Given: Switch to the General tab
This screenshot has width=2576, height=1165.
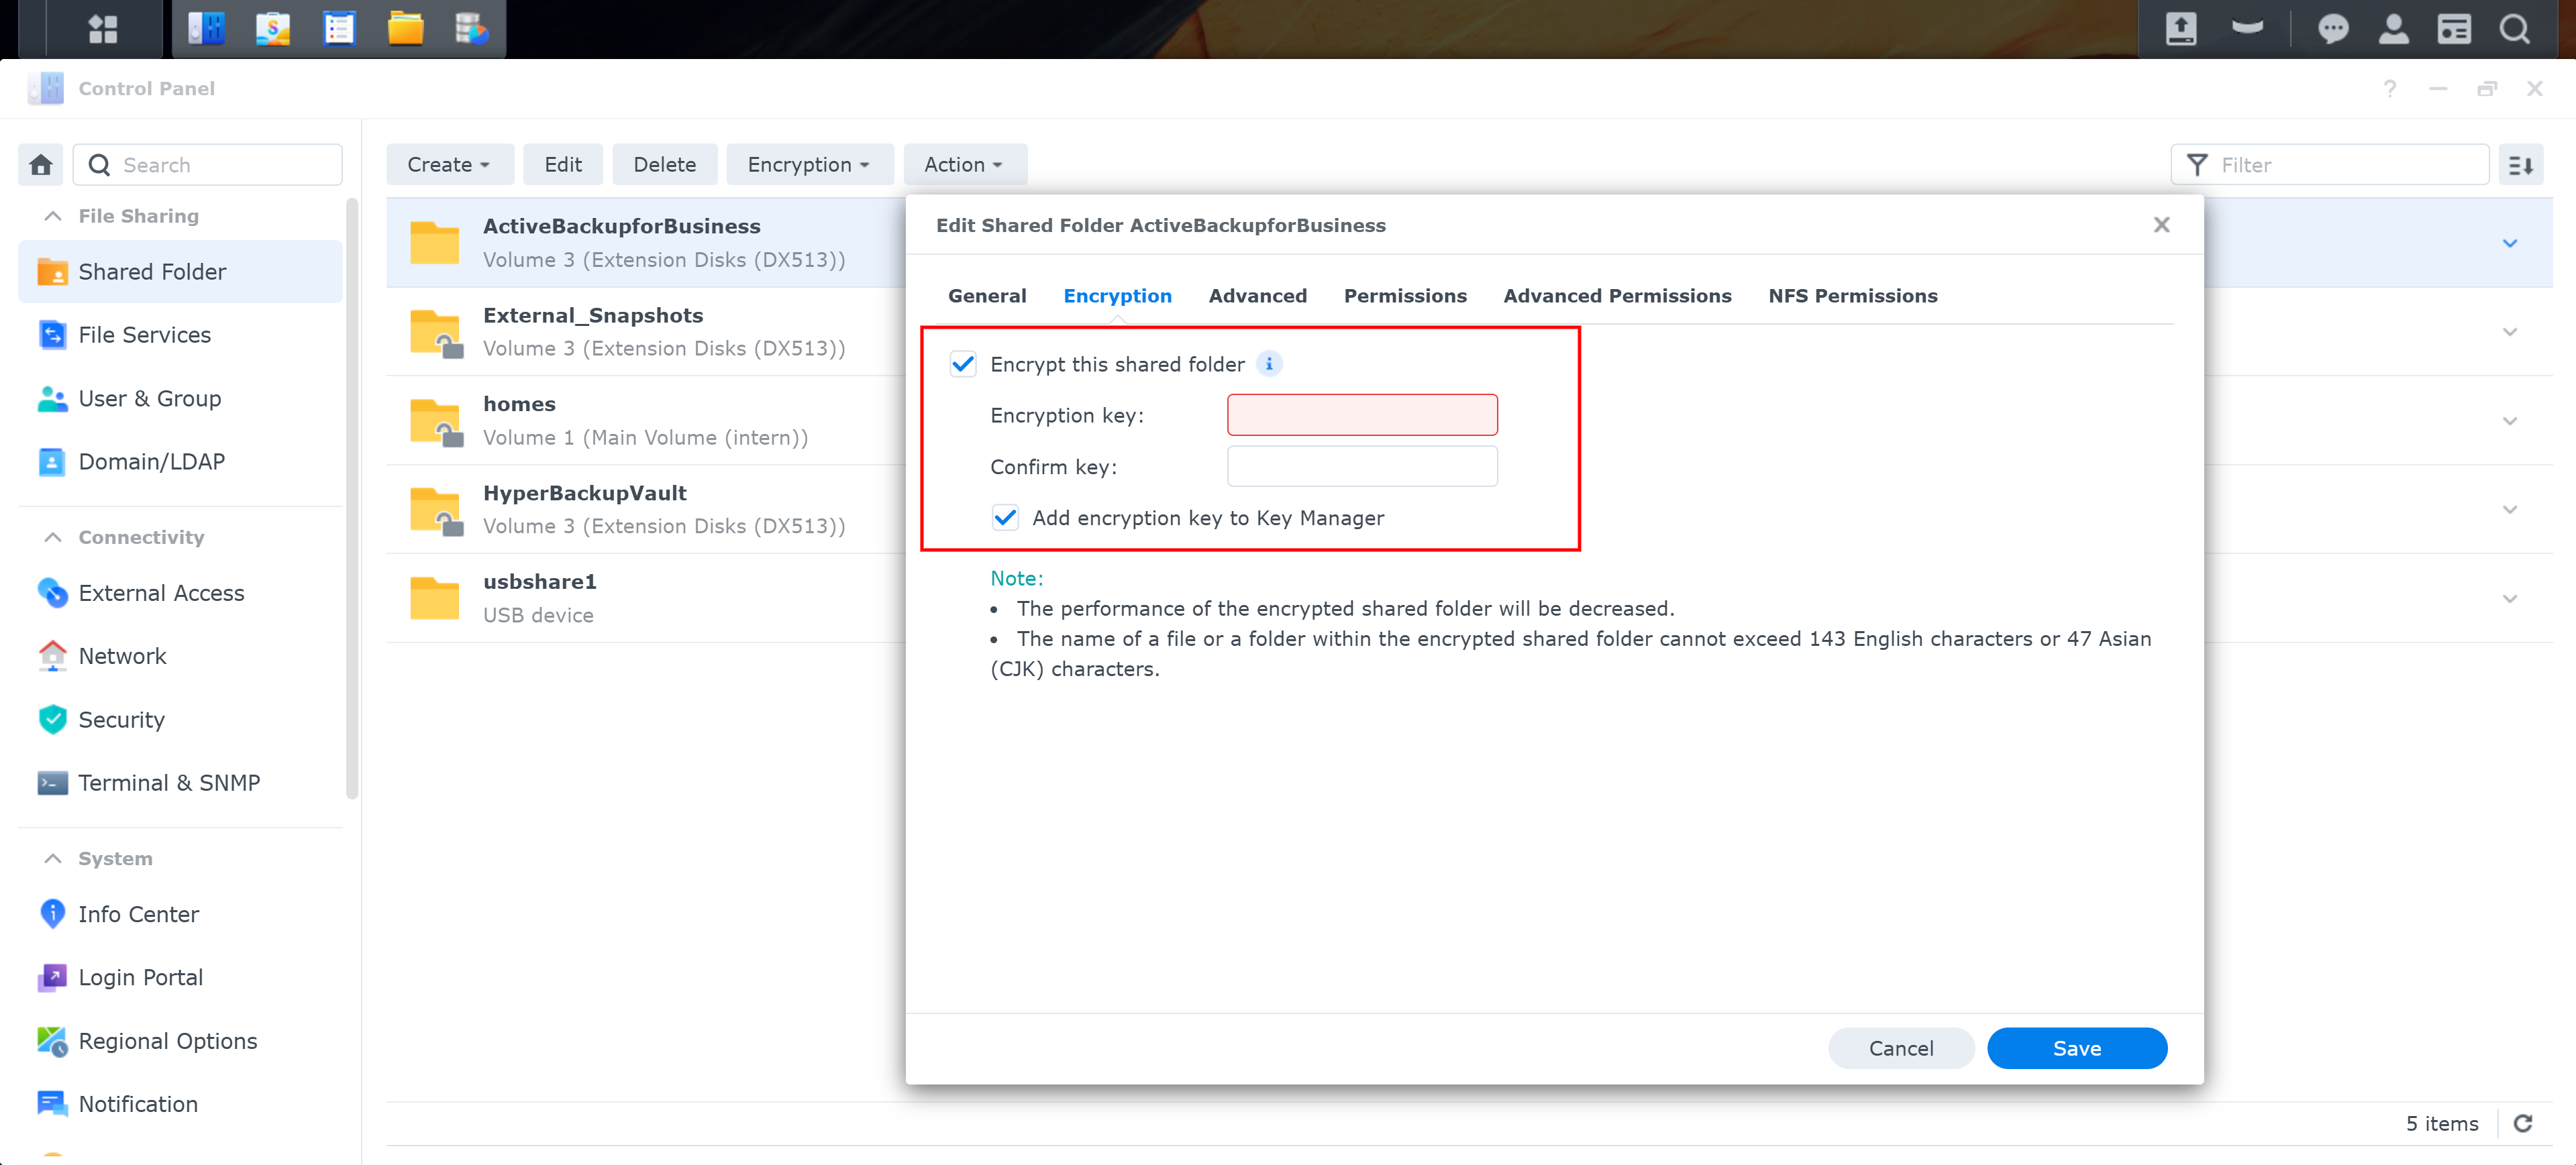Looking at the screenshot, I should tap(987, 296).
